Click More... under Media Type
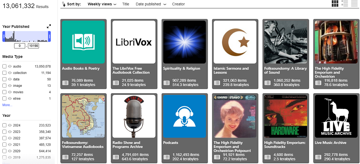This screenshot has width=360, height=164. tap(7, 105)
